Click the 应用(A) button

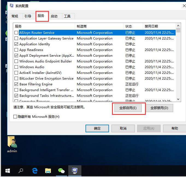(x=149, y=128)
